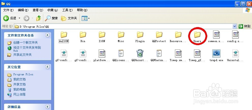The image size is (252, 110).
Task: Open the Users folder
Action: tap(197, 37)
